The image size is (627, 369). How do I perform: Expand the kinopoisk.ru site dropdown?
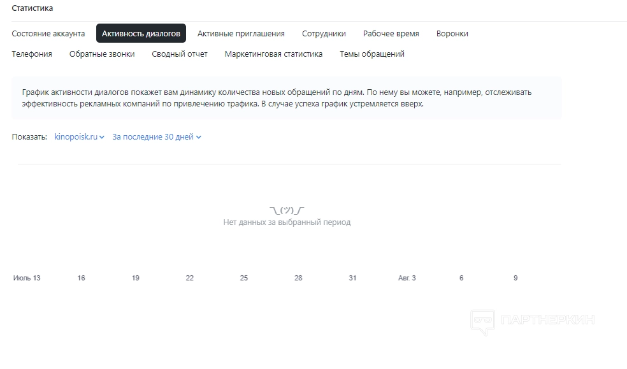(x=80, y=137)
